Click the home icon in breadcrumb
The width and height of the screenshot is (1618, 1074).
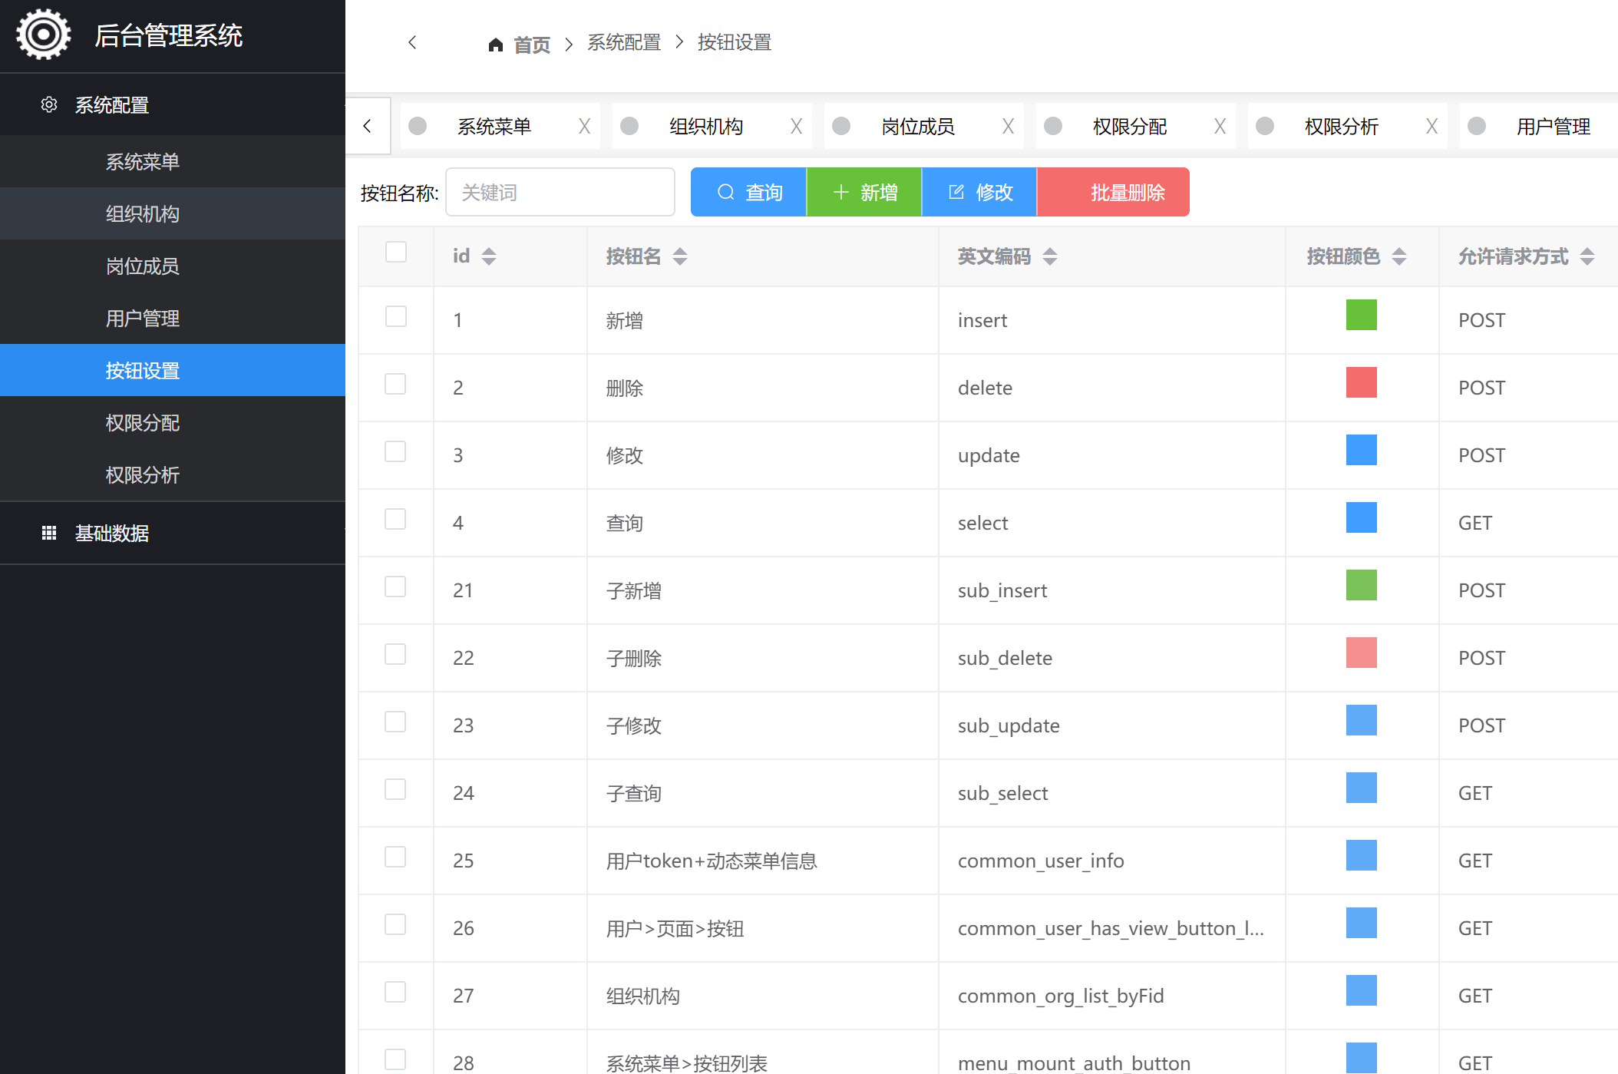coord(496,45)
